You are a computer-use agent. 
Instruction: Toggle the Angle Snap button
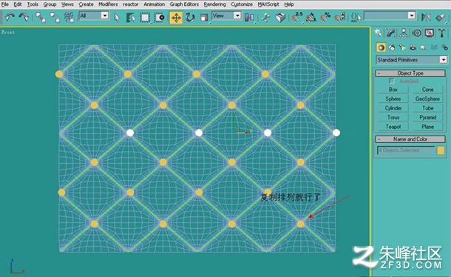click(311, 18)
